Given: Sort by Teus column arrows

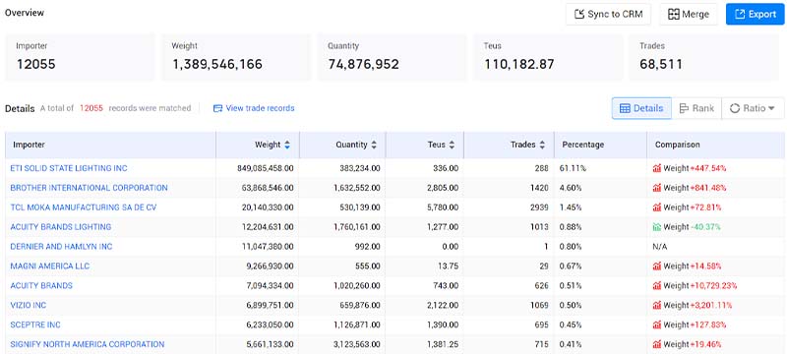Looking at the screenshot, I should click(x=452, y=145).
